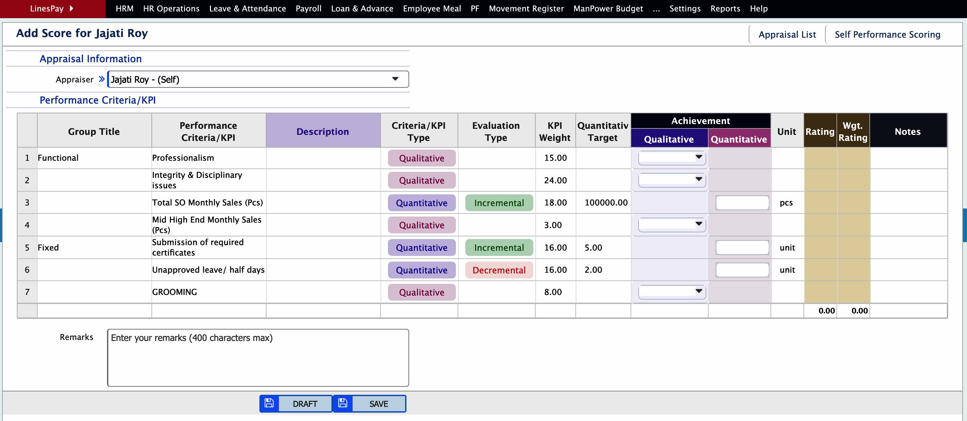The image size is (967, 421).
Task: Click the Description column header
Action: click(322, 131)
